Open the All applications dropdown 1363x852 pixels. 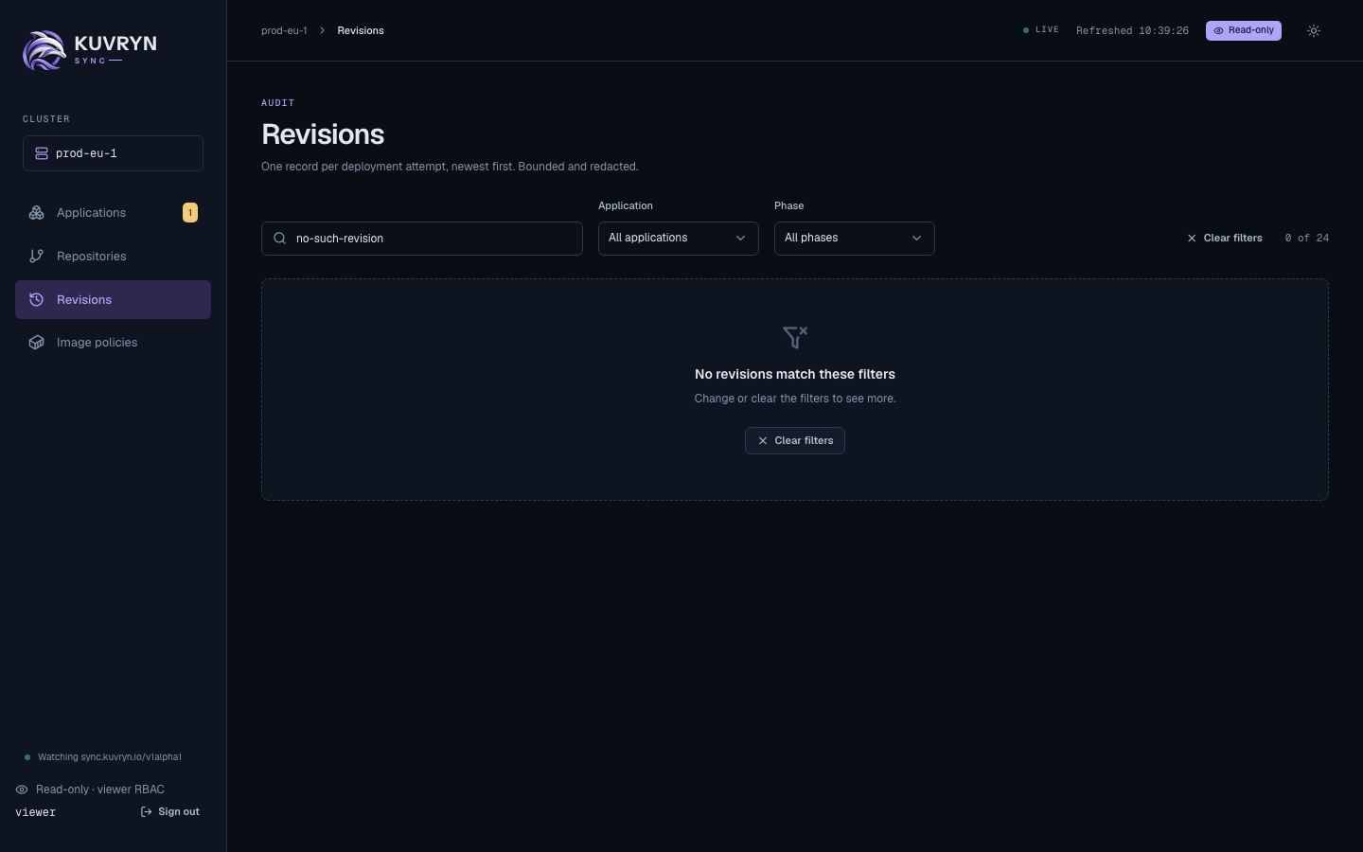(x=679, y=239)
